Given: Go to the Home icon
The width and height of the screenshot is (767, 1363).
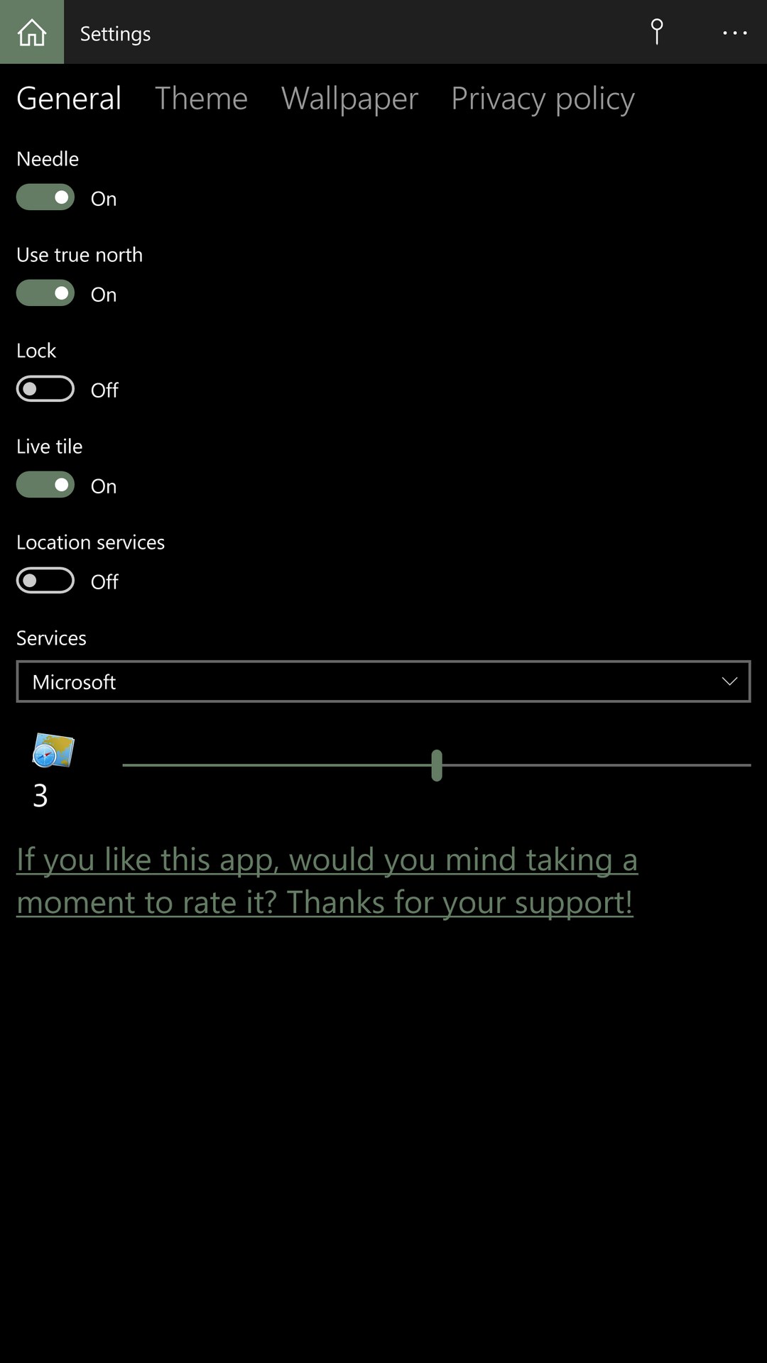Looking at the screenshot, I should pyautogui.click(x=32, y=32).
